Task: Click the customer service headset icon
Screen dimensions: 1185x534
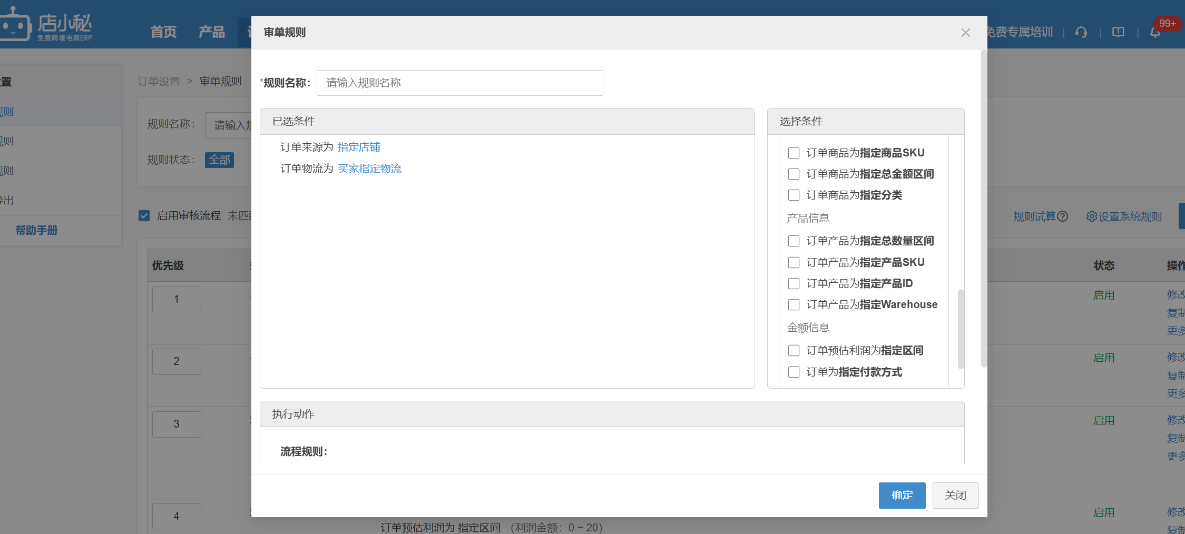Action: tap(1081, 33)
